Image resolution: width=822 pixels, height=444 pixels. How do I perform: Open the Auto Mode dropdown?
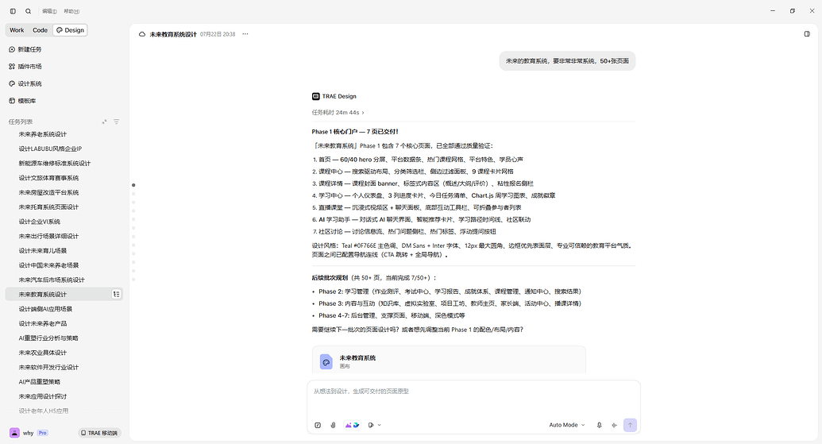tap(567, 425)
